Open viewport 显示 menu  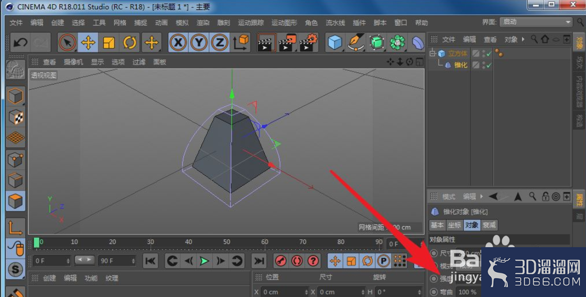tap(97, 62)
